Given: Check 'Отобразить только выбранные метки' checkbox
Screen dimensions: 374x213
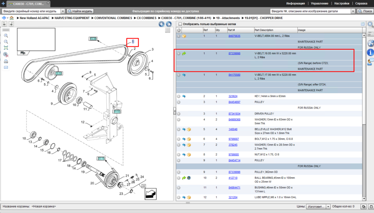Looking at the screenshot, I should pos(180,24).
